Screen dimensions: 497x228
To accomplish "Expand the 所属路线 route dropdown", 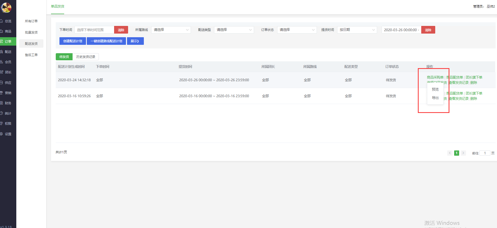I will (x=171, y=30).
